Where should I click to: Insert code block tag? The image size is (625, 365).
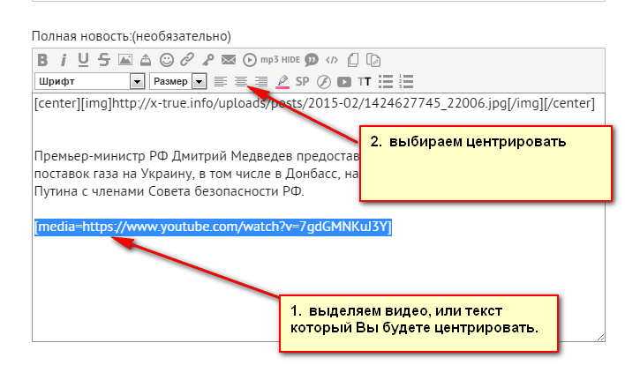332,61
